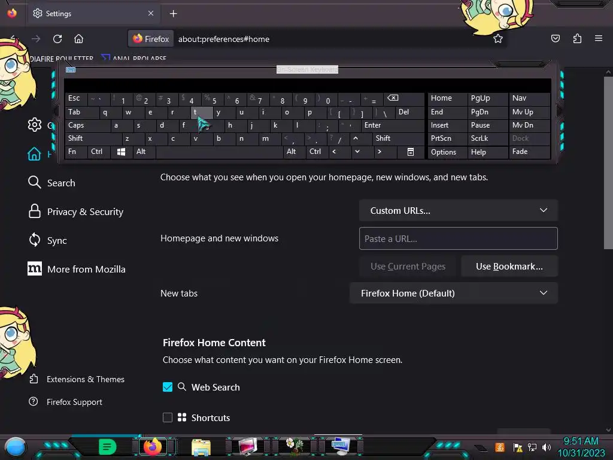Open the Pocket save icon
Screen dimensions: 613x460
pyautogui.click(x=555, y=38)
